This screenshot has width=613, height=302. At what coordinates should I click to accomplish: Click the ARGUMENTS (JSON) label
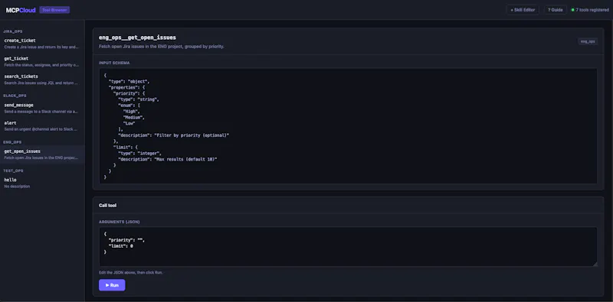pos(120,222)
